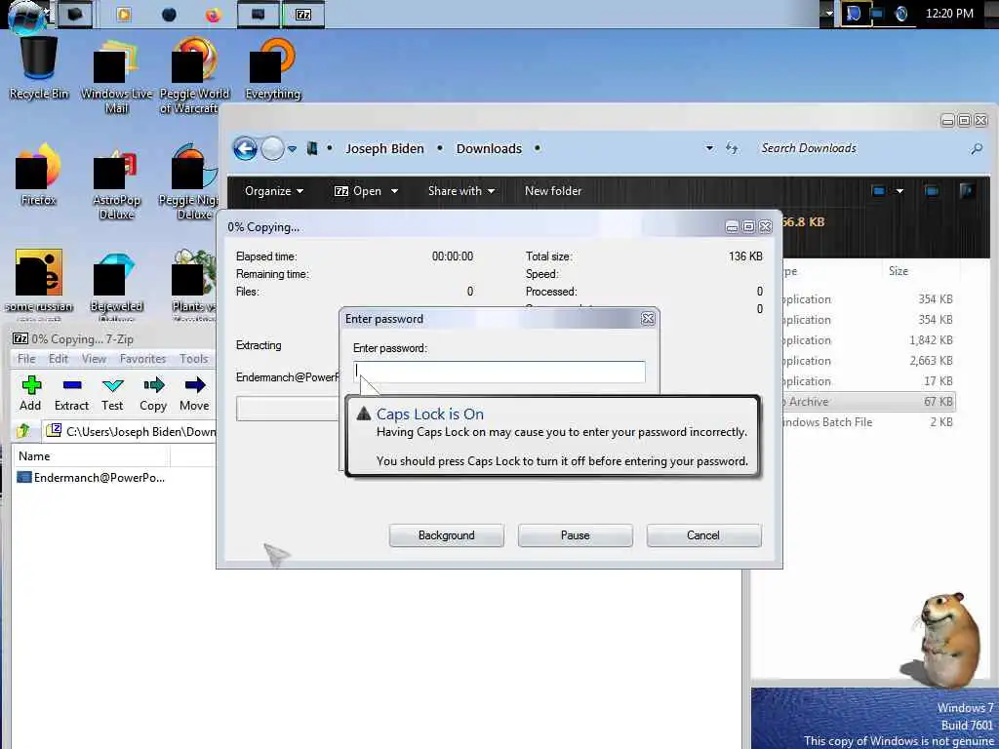Click the Pause button in copy dialog
The height and width of the screenshot is (749, 999).
tap(575, 535)
